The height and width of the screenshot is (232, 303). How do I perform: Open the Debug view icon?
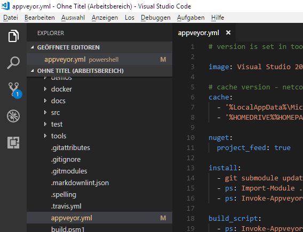tap(13, 116)
